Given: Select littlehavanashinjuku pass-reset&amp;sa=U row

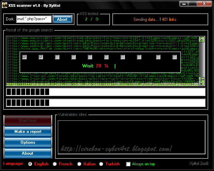Looking at the screenshot, I should [x=103, y=81].
